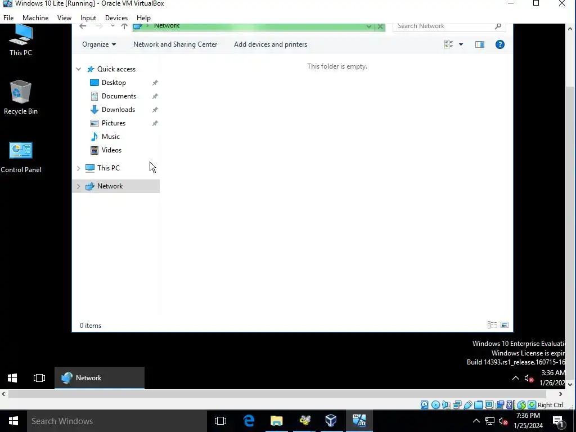This screenshot has height=432, width=576.
Task: Open the bee application on host taskbar
Action: pyautogui.click(x=304, y=421)
